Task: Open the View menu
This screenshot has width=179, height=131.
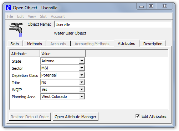Action: (32, 16)
